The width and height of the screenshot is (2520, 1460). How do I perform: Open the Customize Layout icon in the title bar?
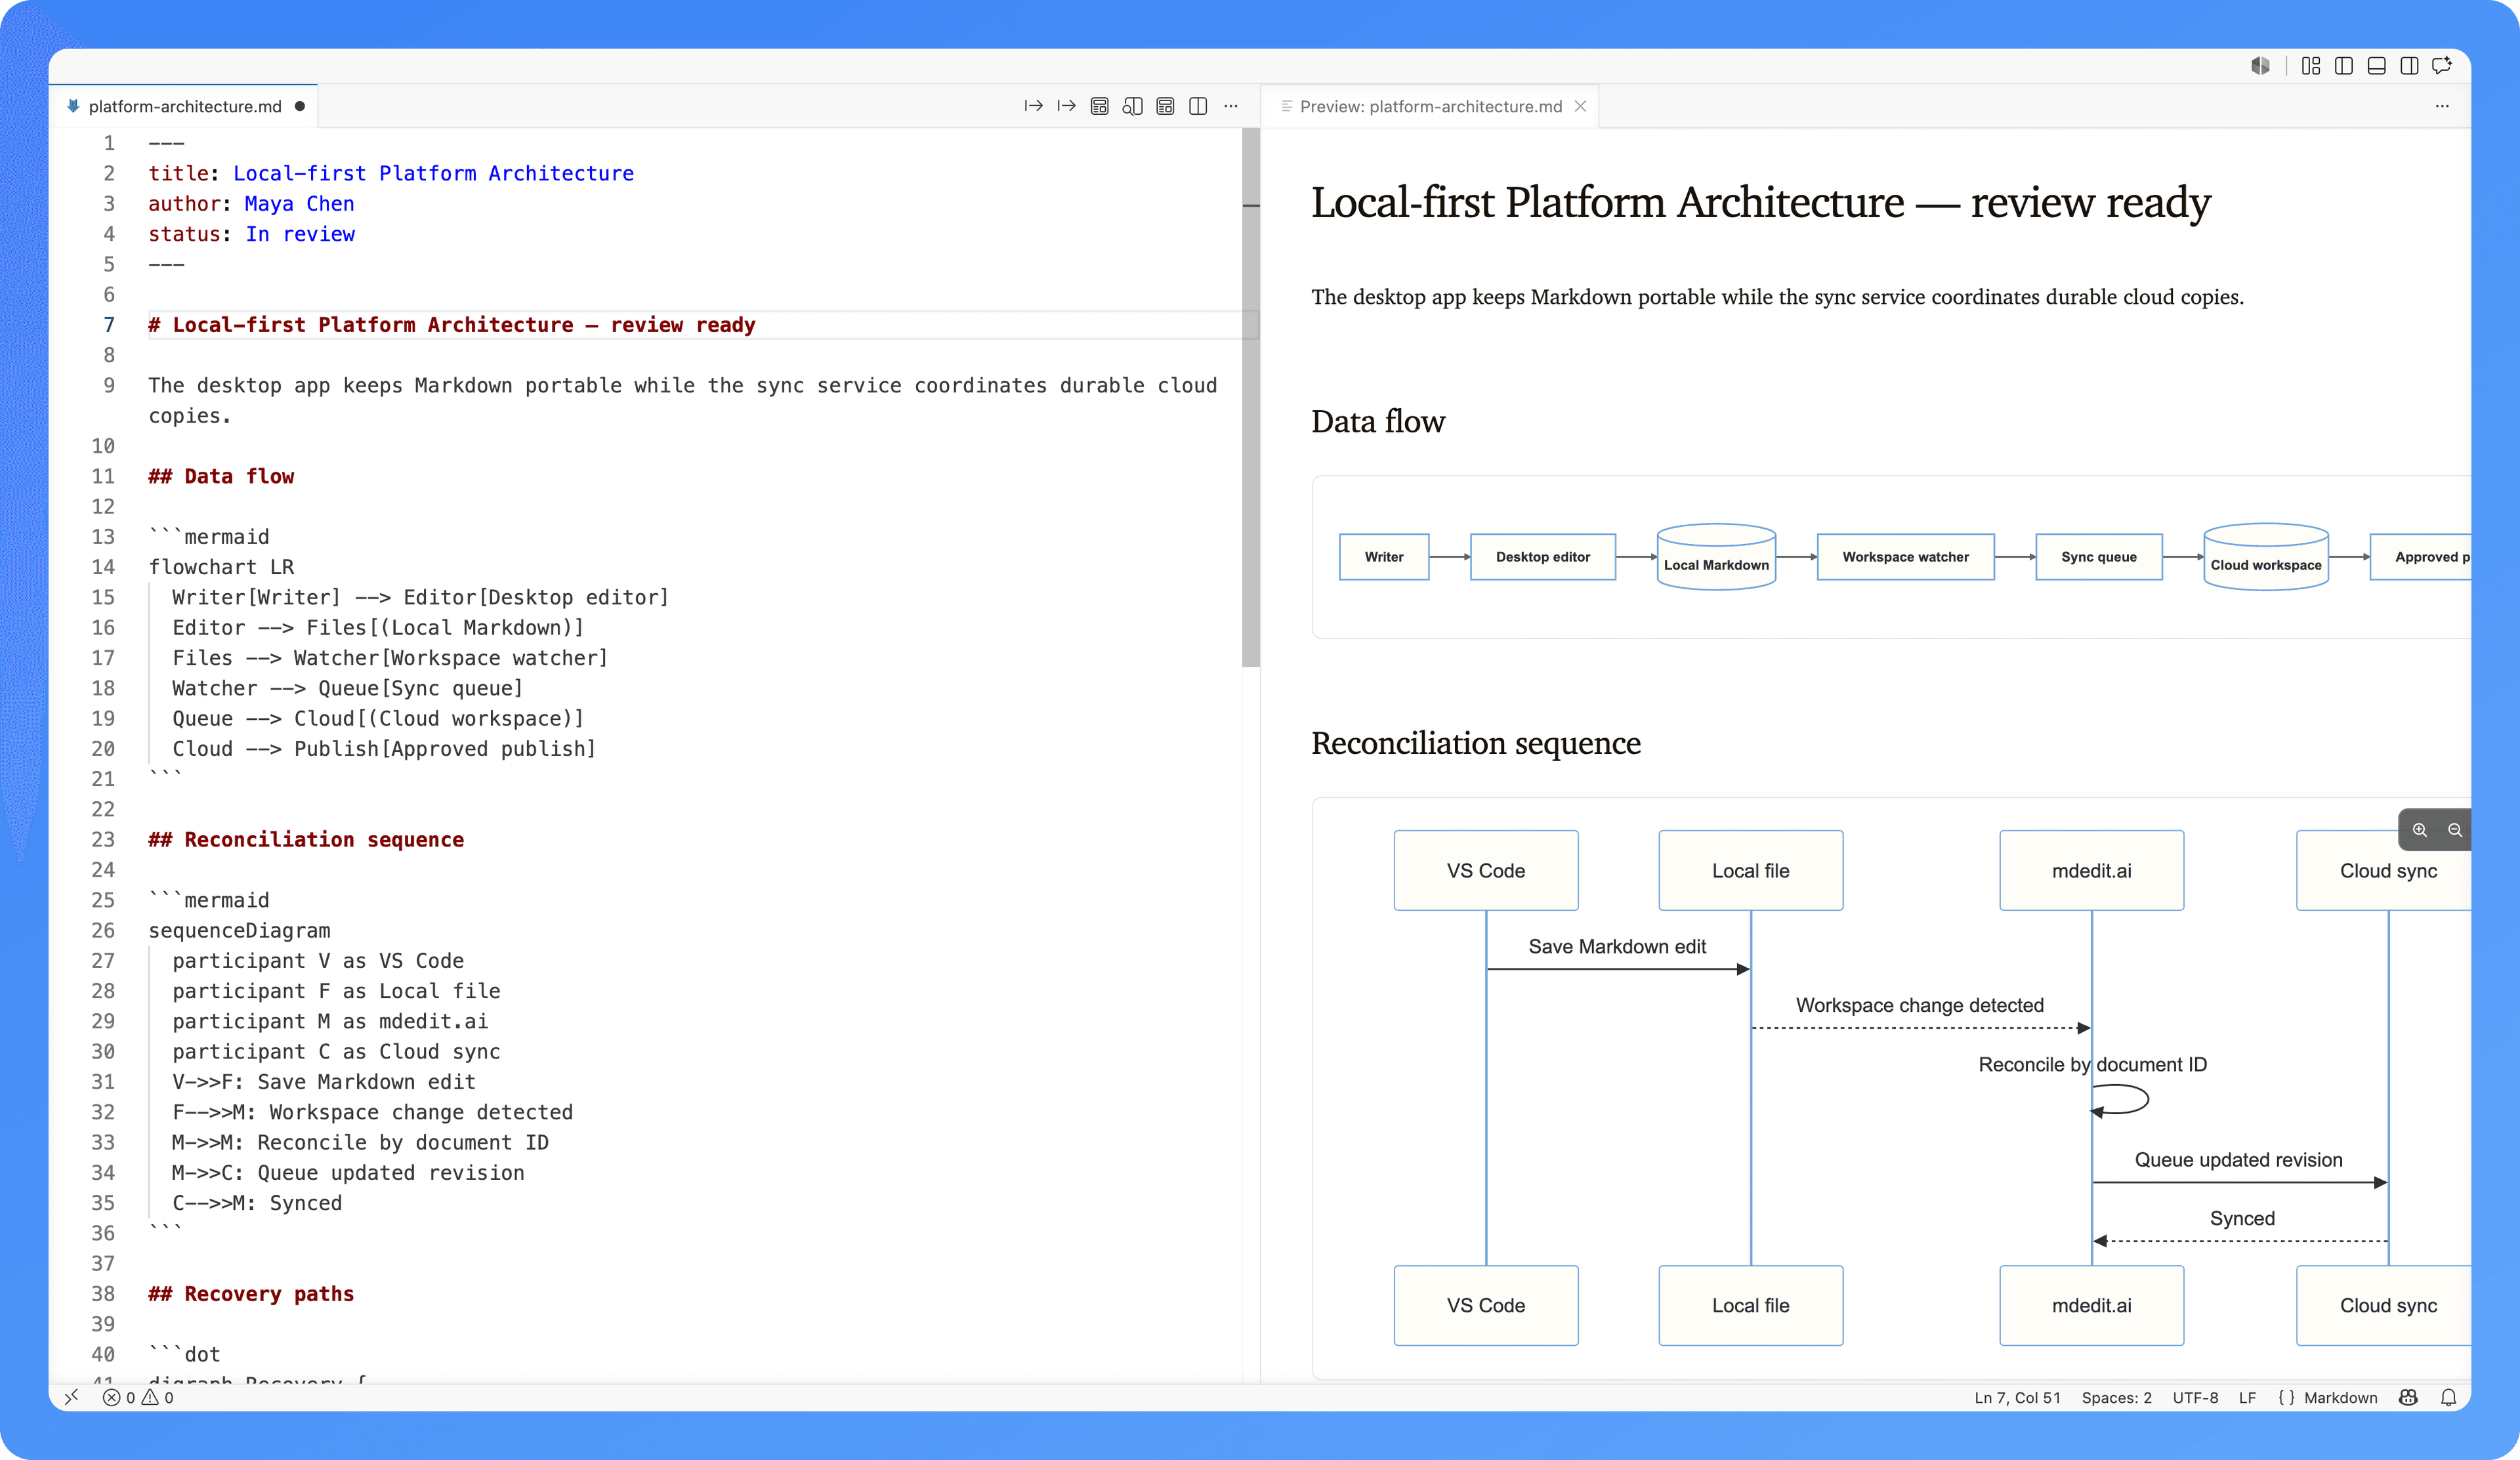point(2311,66)
